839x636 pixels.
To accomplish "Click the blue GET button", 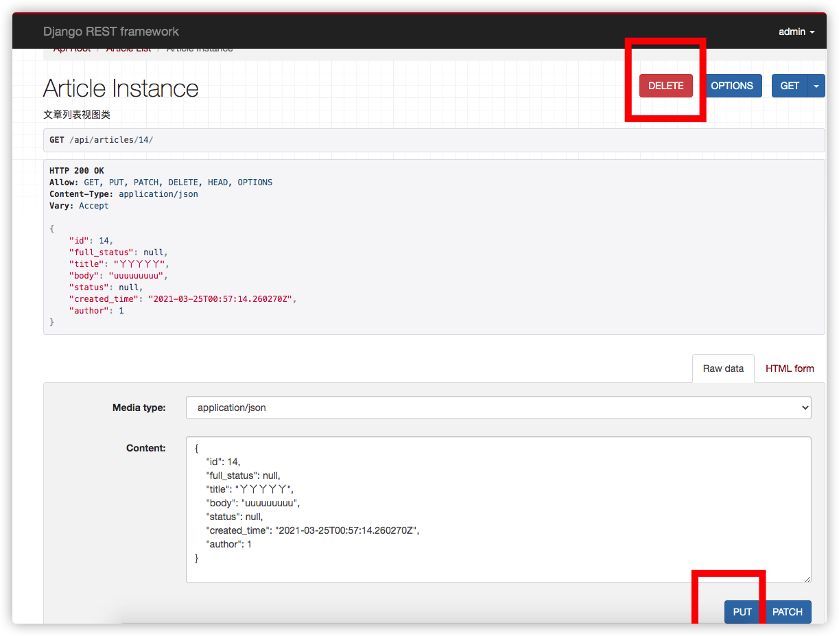I will pos(790,86).
